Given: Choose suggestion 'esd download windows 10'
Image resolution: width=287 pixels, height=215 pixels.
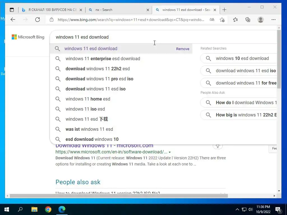Looking at the screenshot, I should [121, 139].
